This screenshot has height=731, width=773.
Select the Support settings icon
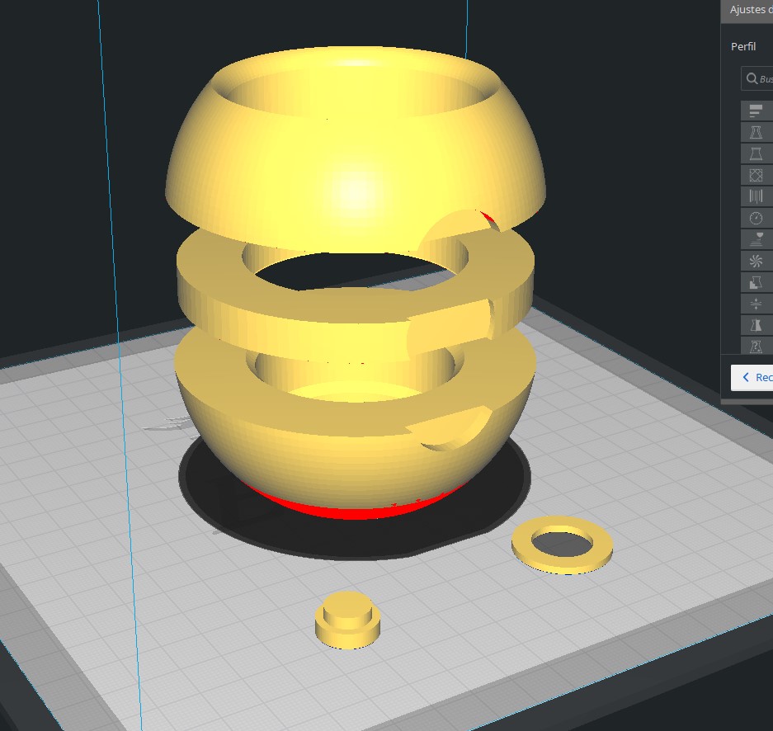point(756,281)
